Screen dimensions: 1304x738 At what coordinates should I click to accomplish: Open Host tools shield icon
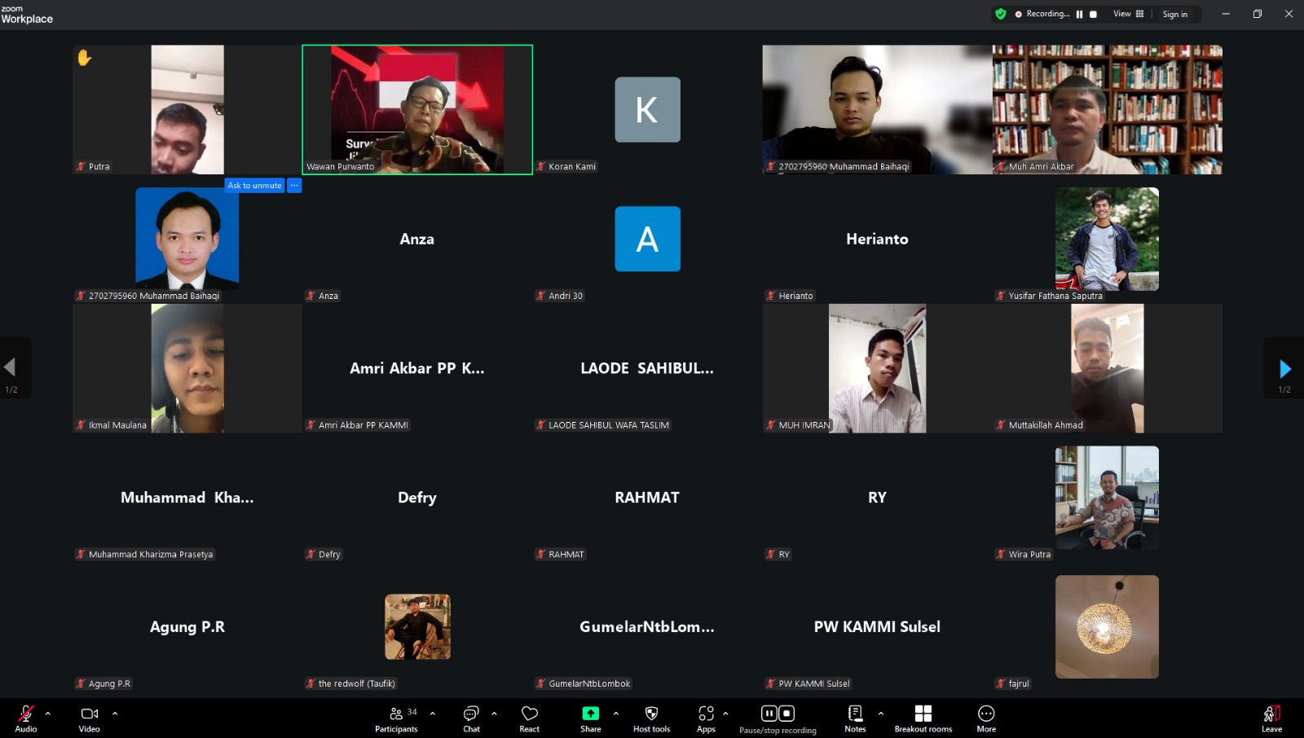pyautogui.click(x=651, y=718)
